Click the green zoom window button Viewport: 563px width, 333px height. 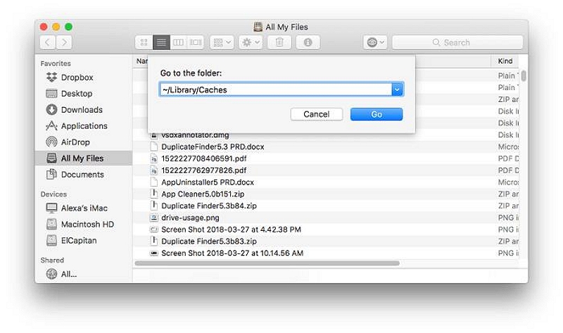pyautogui.click(x=68, y=27)
